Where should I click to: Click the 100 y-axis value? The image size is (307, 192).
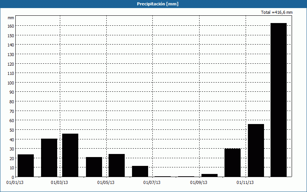click(11, 83)
